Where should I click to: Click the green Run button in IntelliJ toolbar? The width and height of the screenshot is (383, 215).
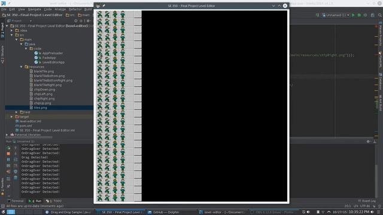353,15
